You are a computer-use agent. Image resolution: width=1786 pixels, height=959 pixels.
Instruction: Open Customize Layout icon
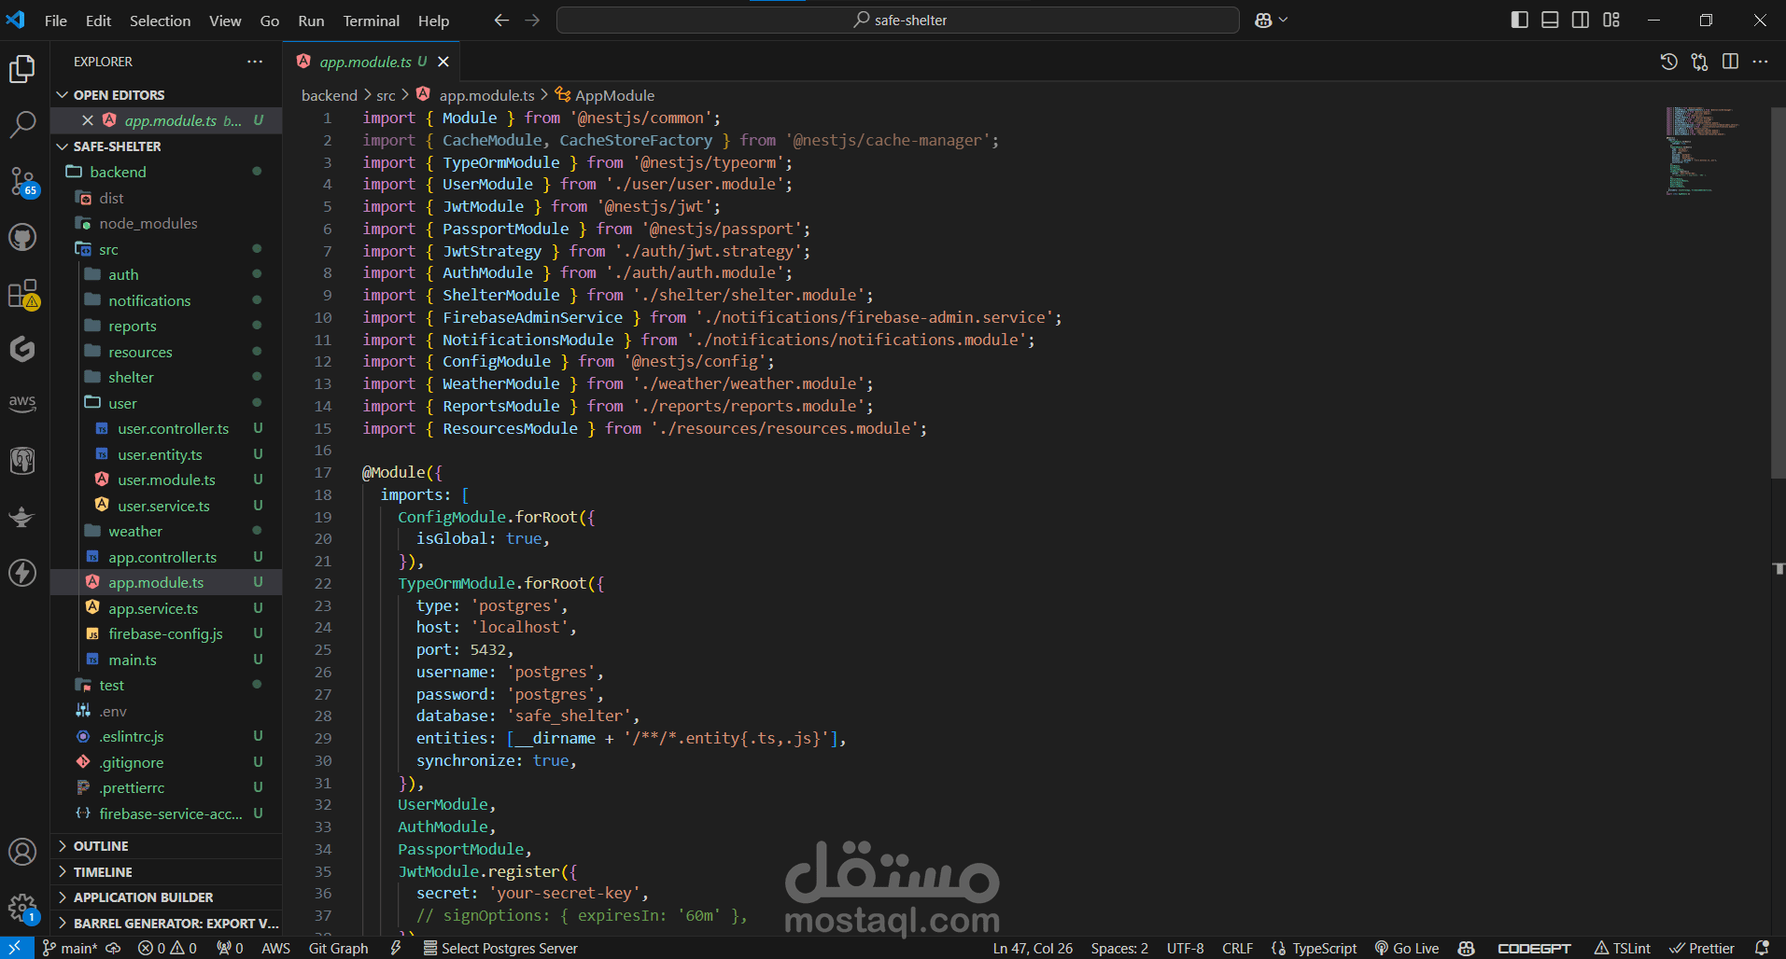point(1611,20)
